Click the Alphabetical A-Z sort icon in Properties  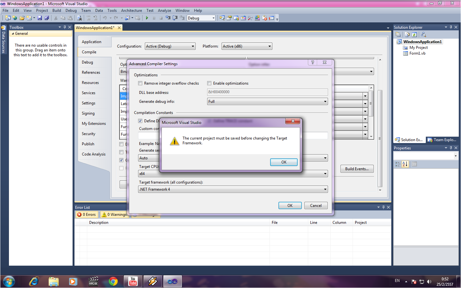405,164
